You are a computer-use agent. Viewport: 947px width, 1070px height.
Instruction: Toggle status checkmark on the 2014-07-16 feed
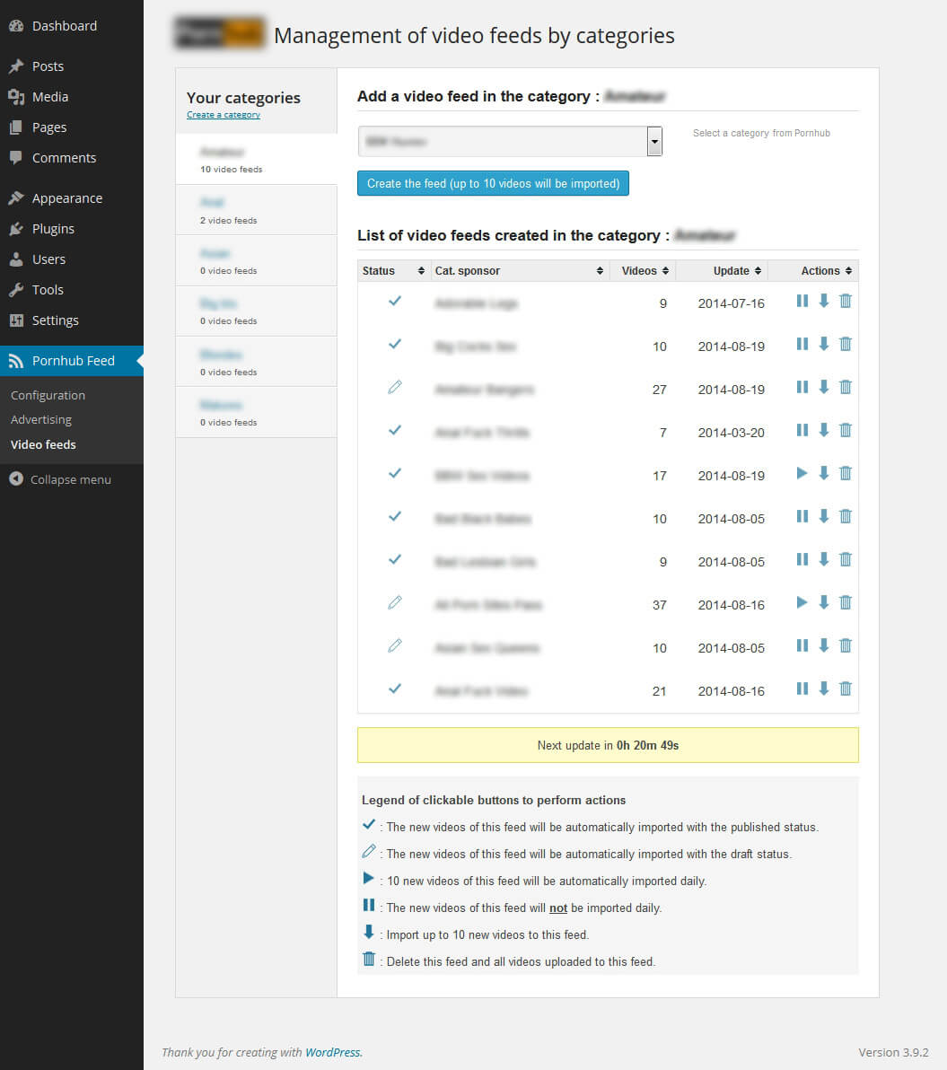point(394,301)
